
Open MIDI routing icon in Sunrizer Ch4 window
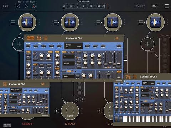click(x=128, y=76)
